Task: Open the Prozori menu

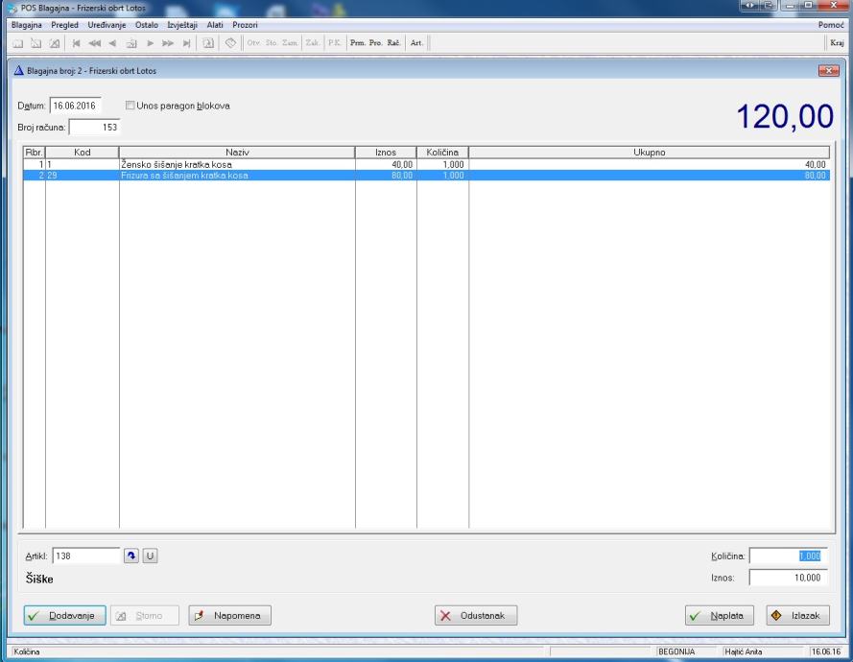Action: pyautogui.click(x=245, y=25)
